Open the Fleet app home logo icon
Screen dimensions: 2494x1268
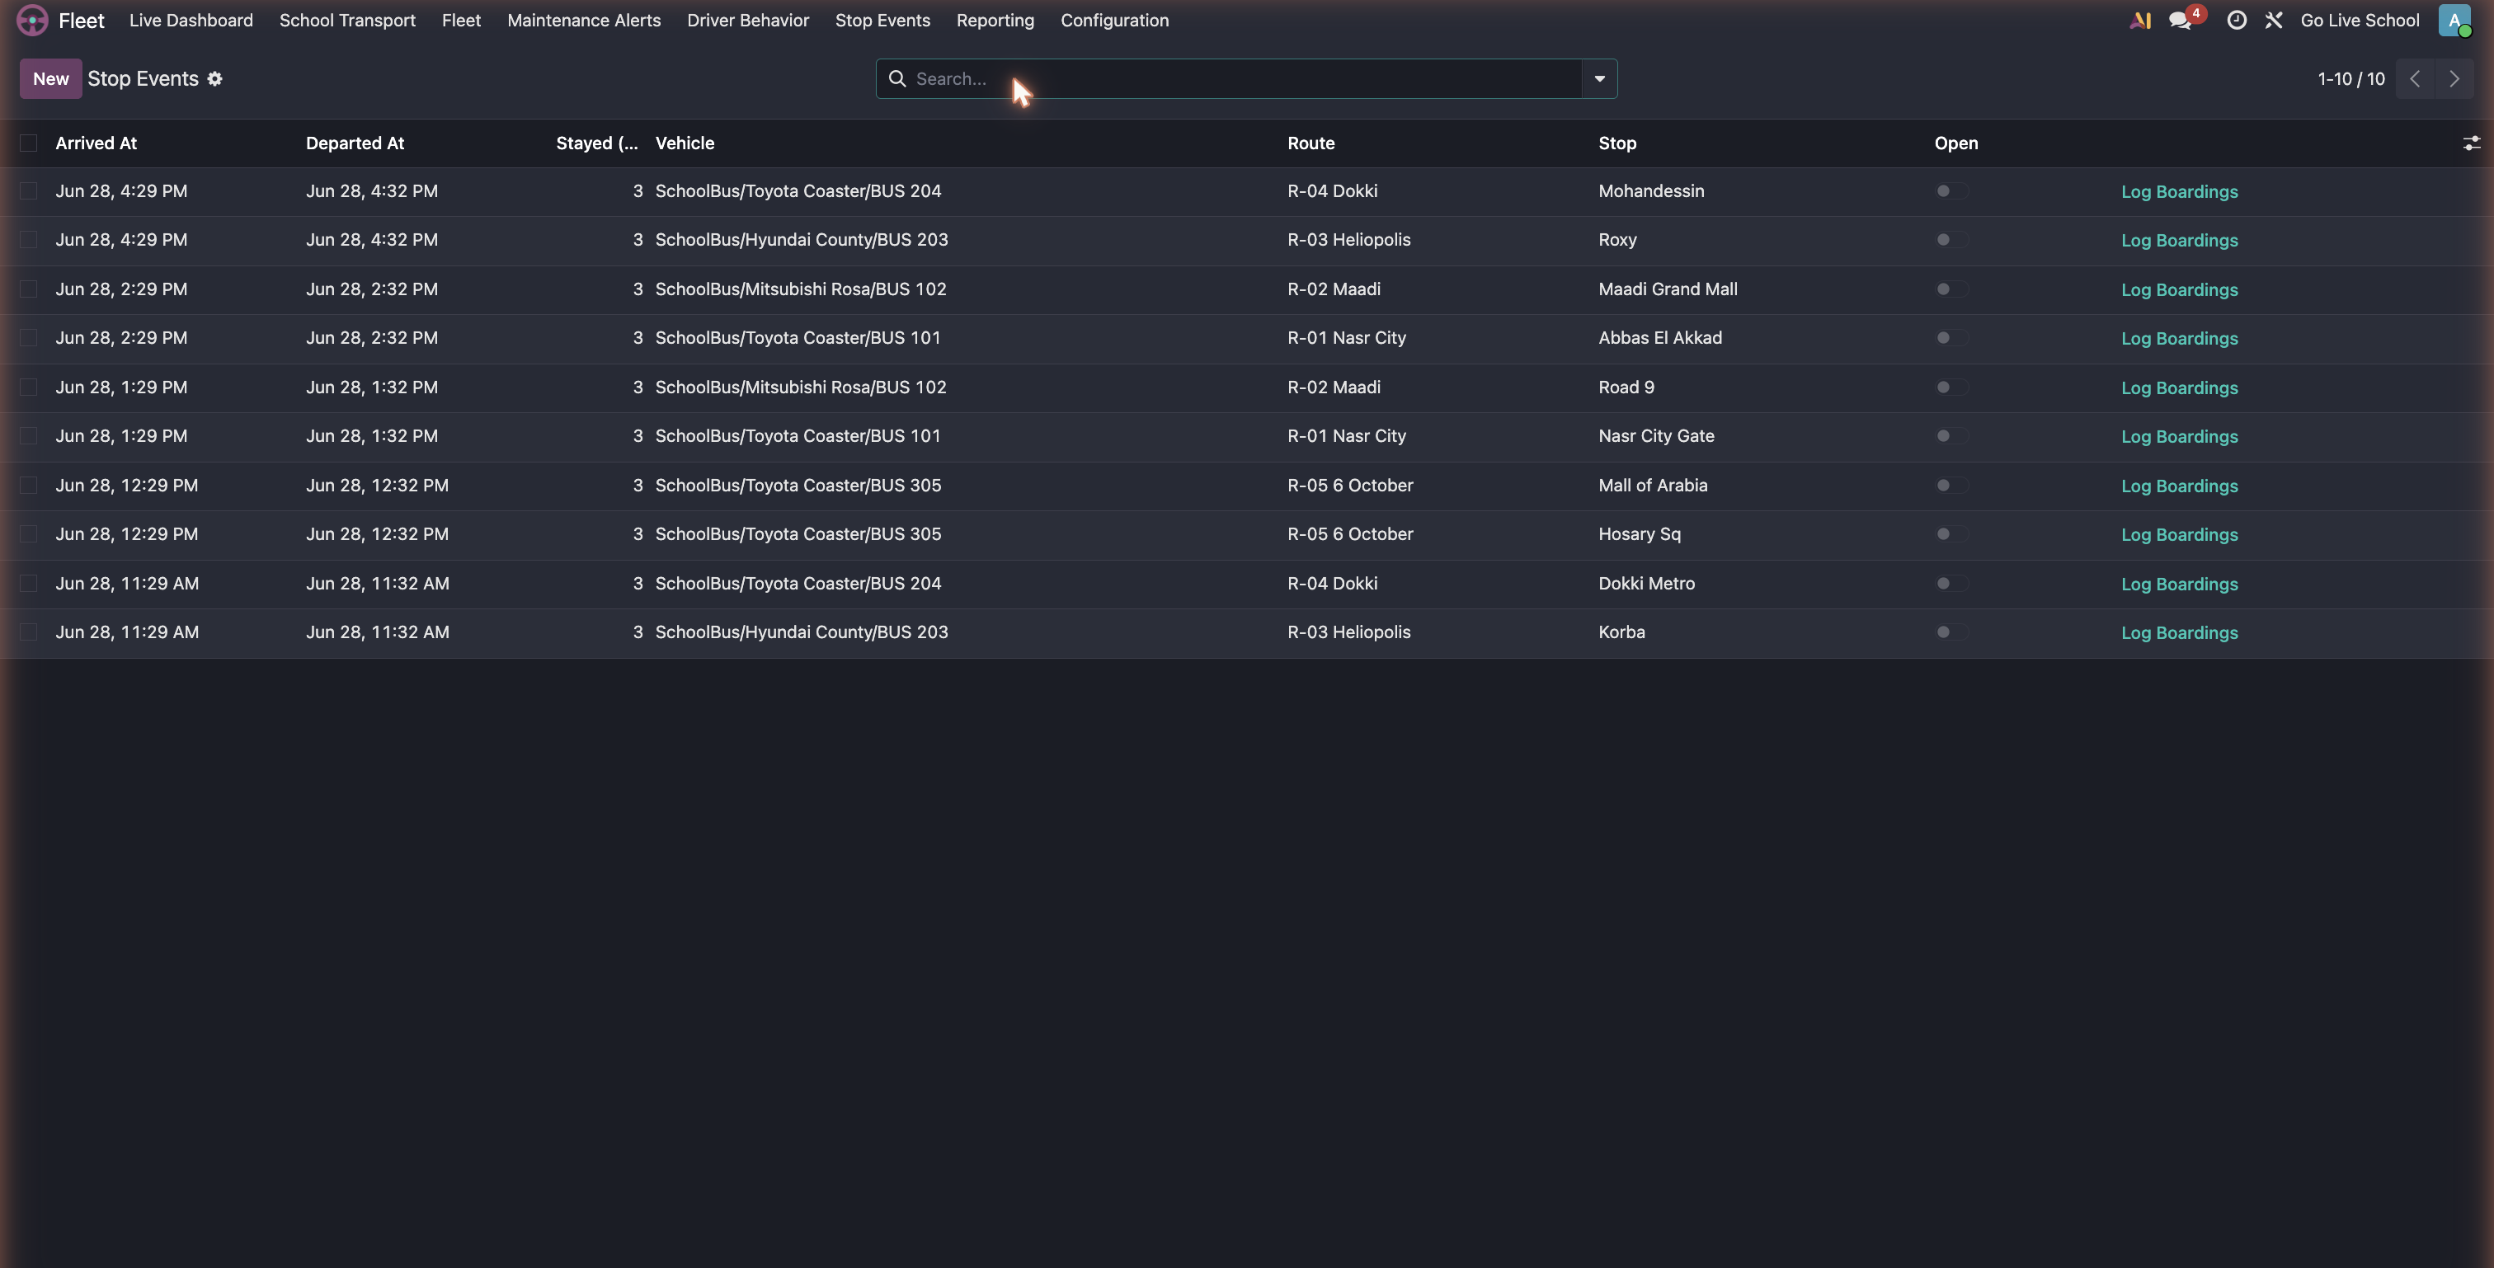pos(32,21)
